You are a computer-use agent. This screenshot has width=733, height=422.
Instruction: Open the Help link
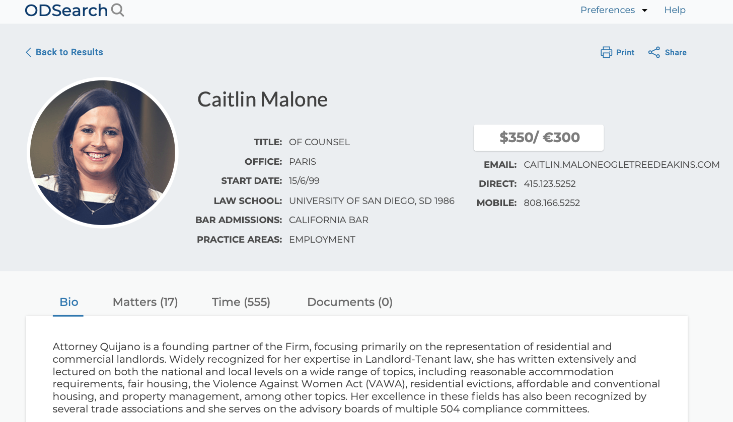pos(675,10)
